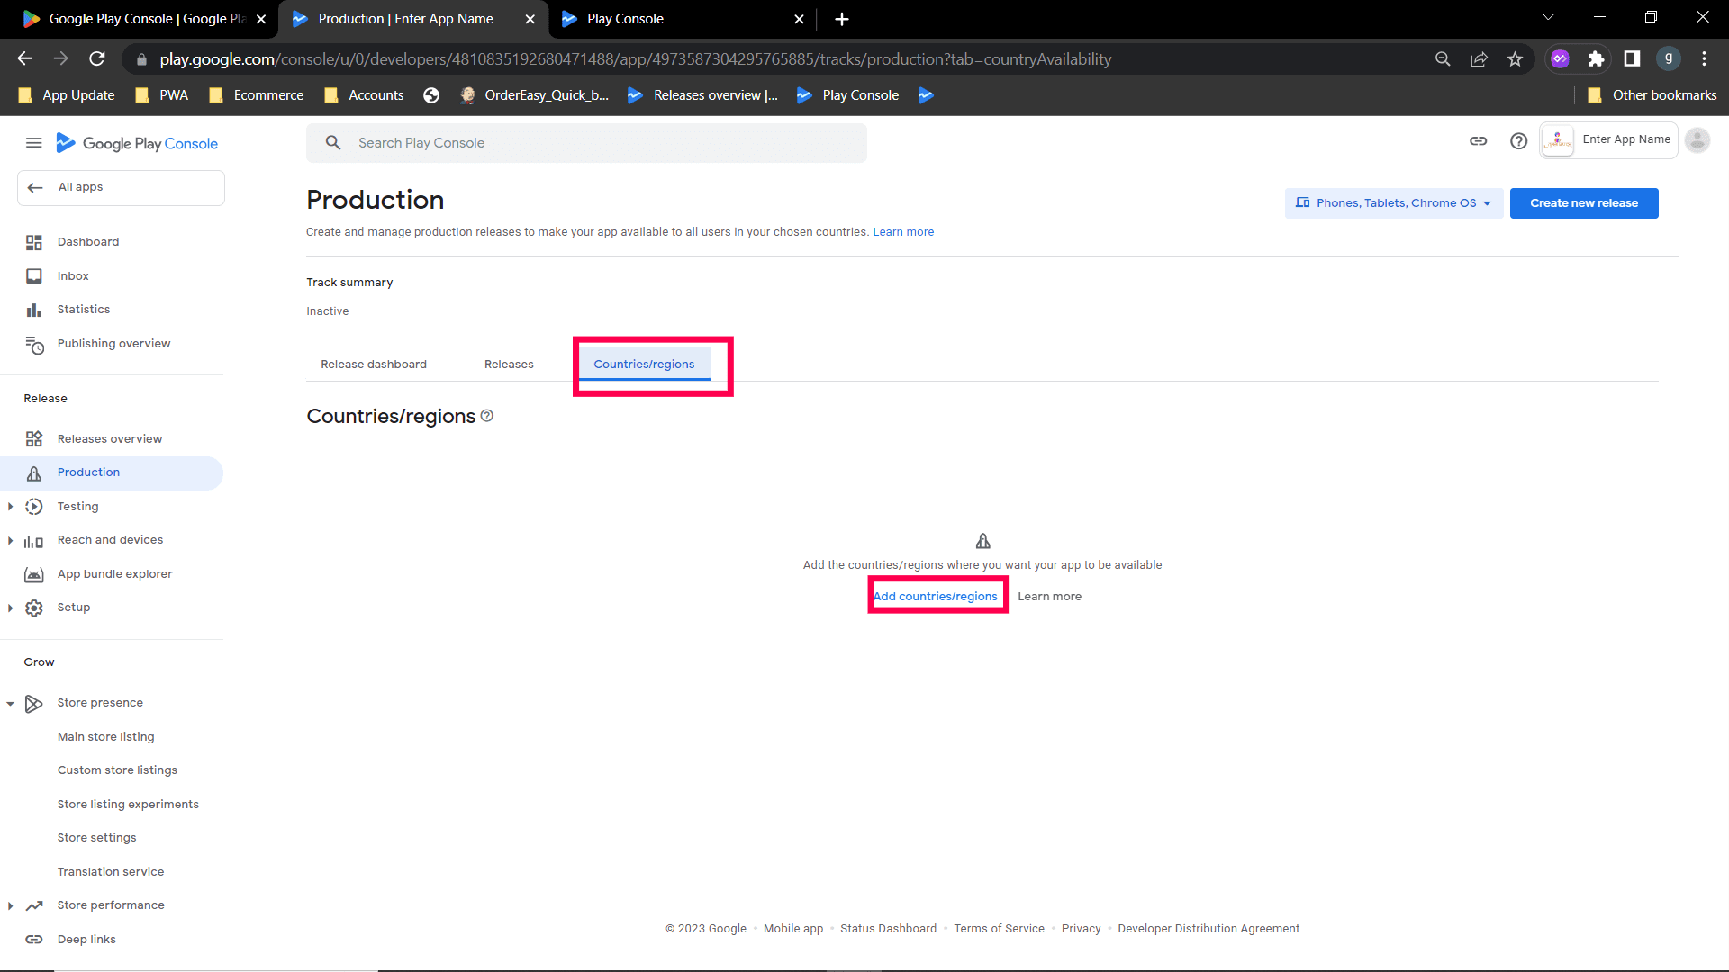
Task: Bookmark this page with star icon
Action: click(1515, 59)
